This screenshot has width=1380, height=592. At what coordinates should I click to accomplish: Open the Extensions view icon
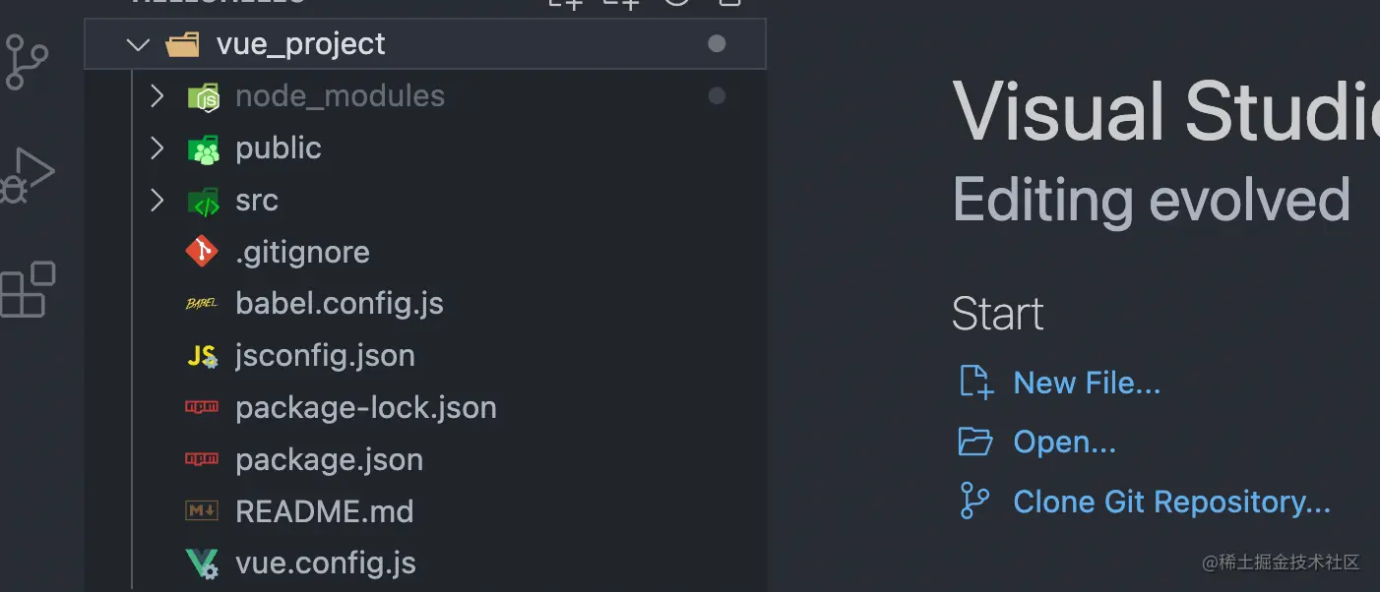(x=28, y=289)
